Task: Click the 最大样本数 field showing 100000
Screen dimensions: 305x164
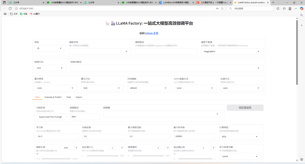Action: coord(195,136)
